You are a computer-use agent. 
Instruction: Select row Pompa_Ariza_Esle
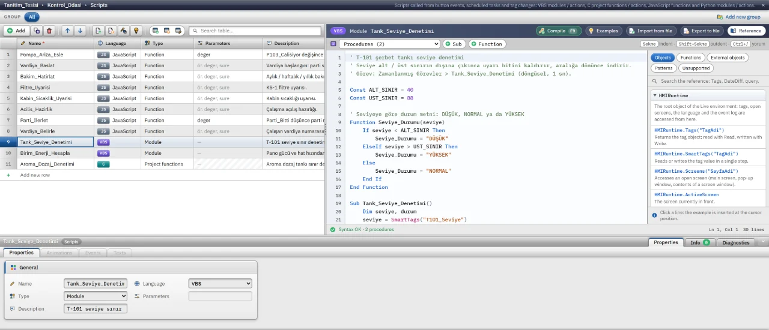pyautogui.click(x=162, y=55)
